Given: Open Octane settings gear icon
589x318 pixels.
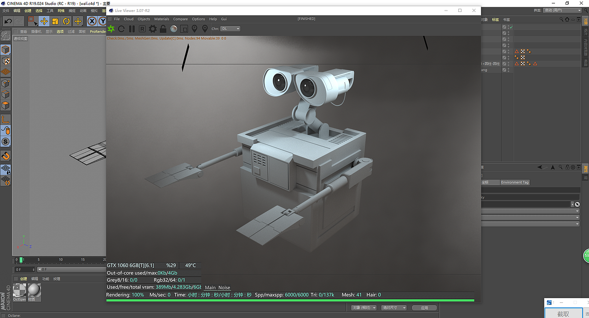Looking at the screenshot, I should [153, 28].
